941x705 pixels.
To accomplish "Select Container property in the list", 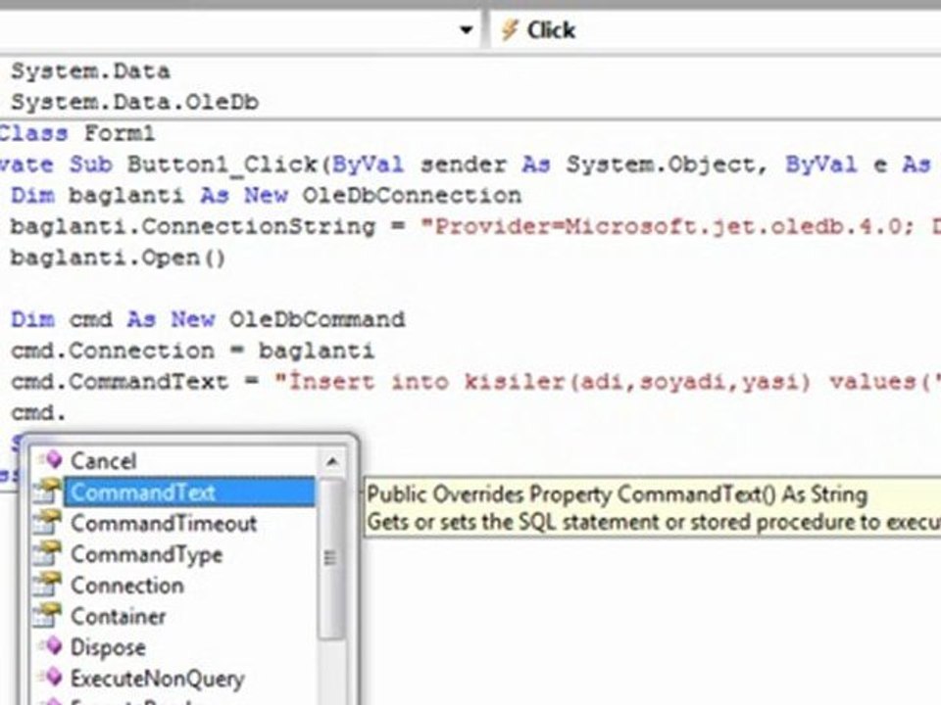I will click(119, 616).
